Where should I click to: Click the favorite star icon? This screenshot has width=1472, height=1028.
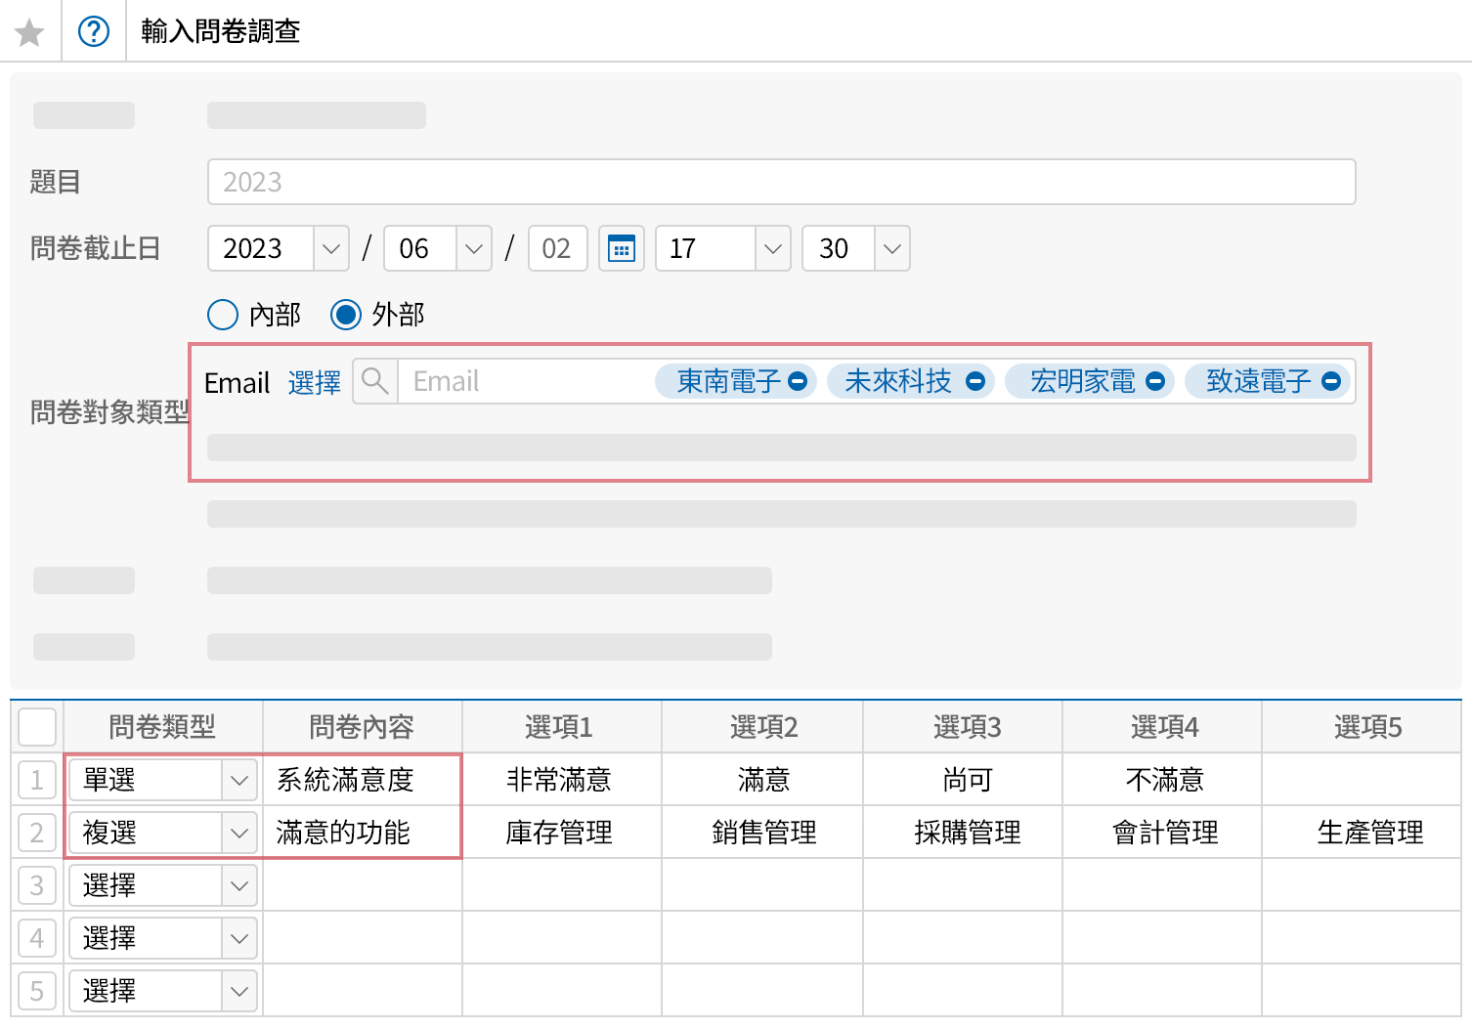point(29,32)
